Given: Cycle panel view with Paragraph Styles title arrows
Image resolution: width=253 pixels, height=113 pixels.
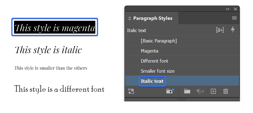Looking at the screenshot, I should (130, 18).
